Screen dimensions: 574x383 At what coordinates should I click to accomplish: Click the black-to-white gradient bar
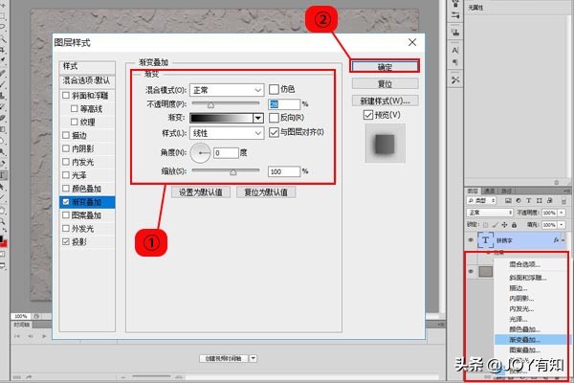click(222, 118)
